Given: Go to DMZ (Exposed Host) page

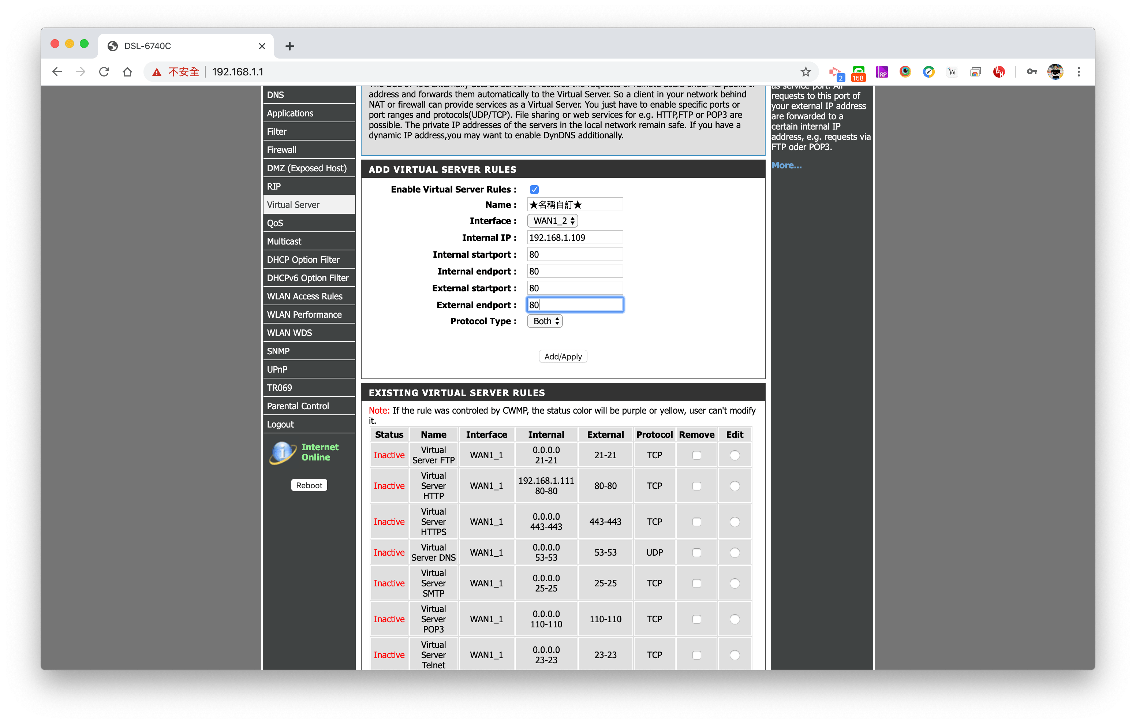Looking at the screenshot, I should tap(307, 168).
